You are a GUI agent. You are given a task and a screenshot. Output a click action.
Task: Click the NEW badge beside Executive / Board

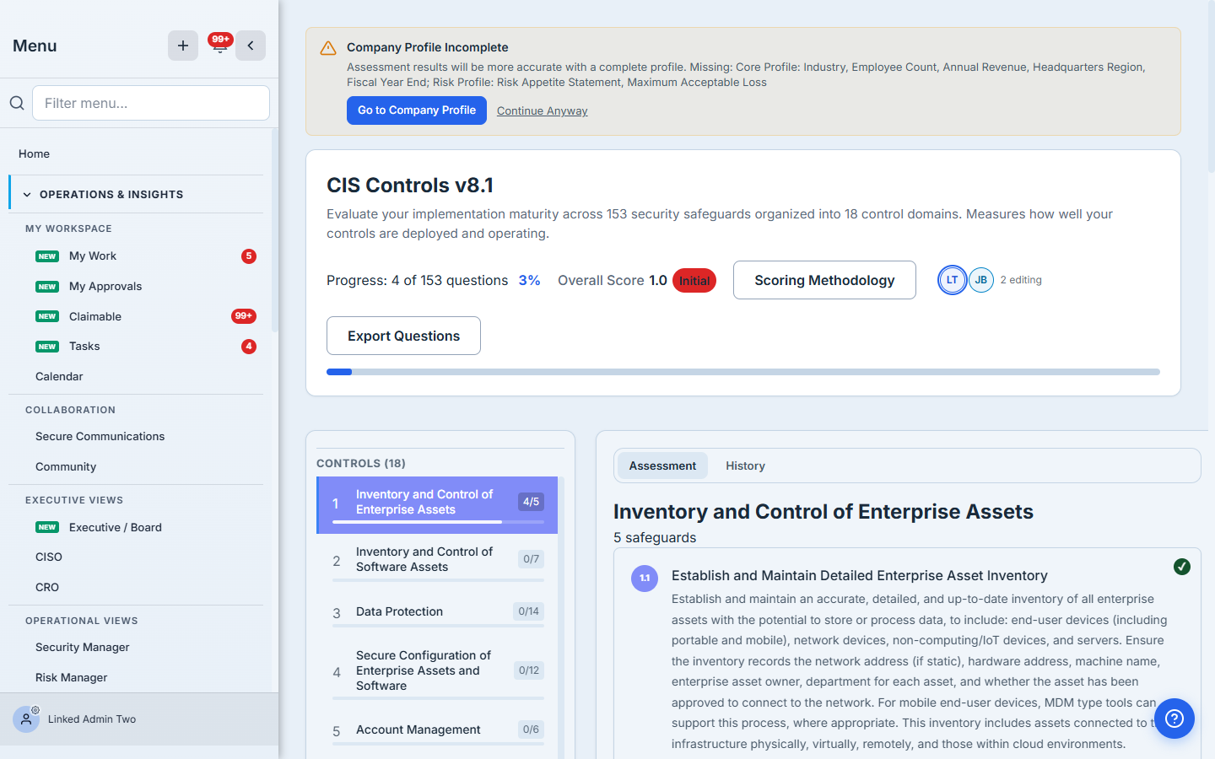click(47, 527)
